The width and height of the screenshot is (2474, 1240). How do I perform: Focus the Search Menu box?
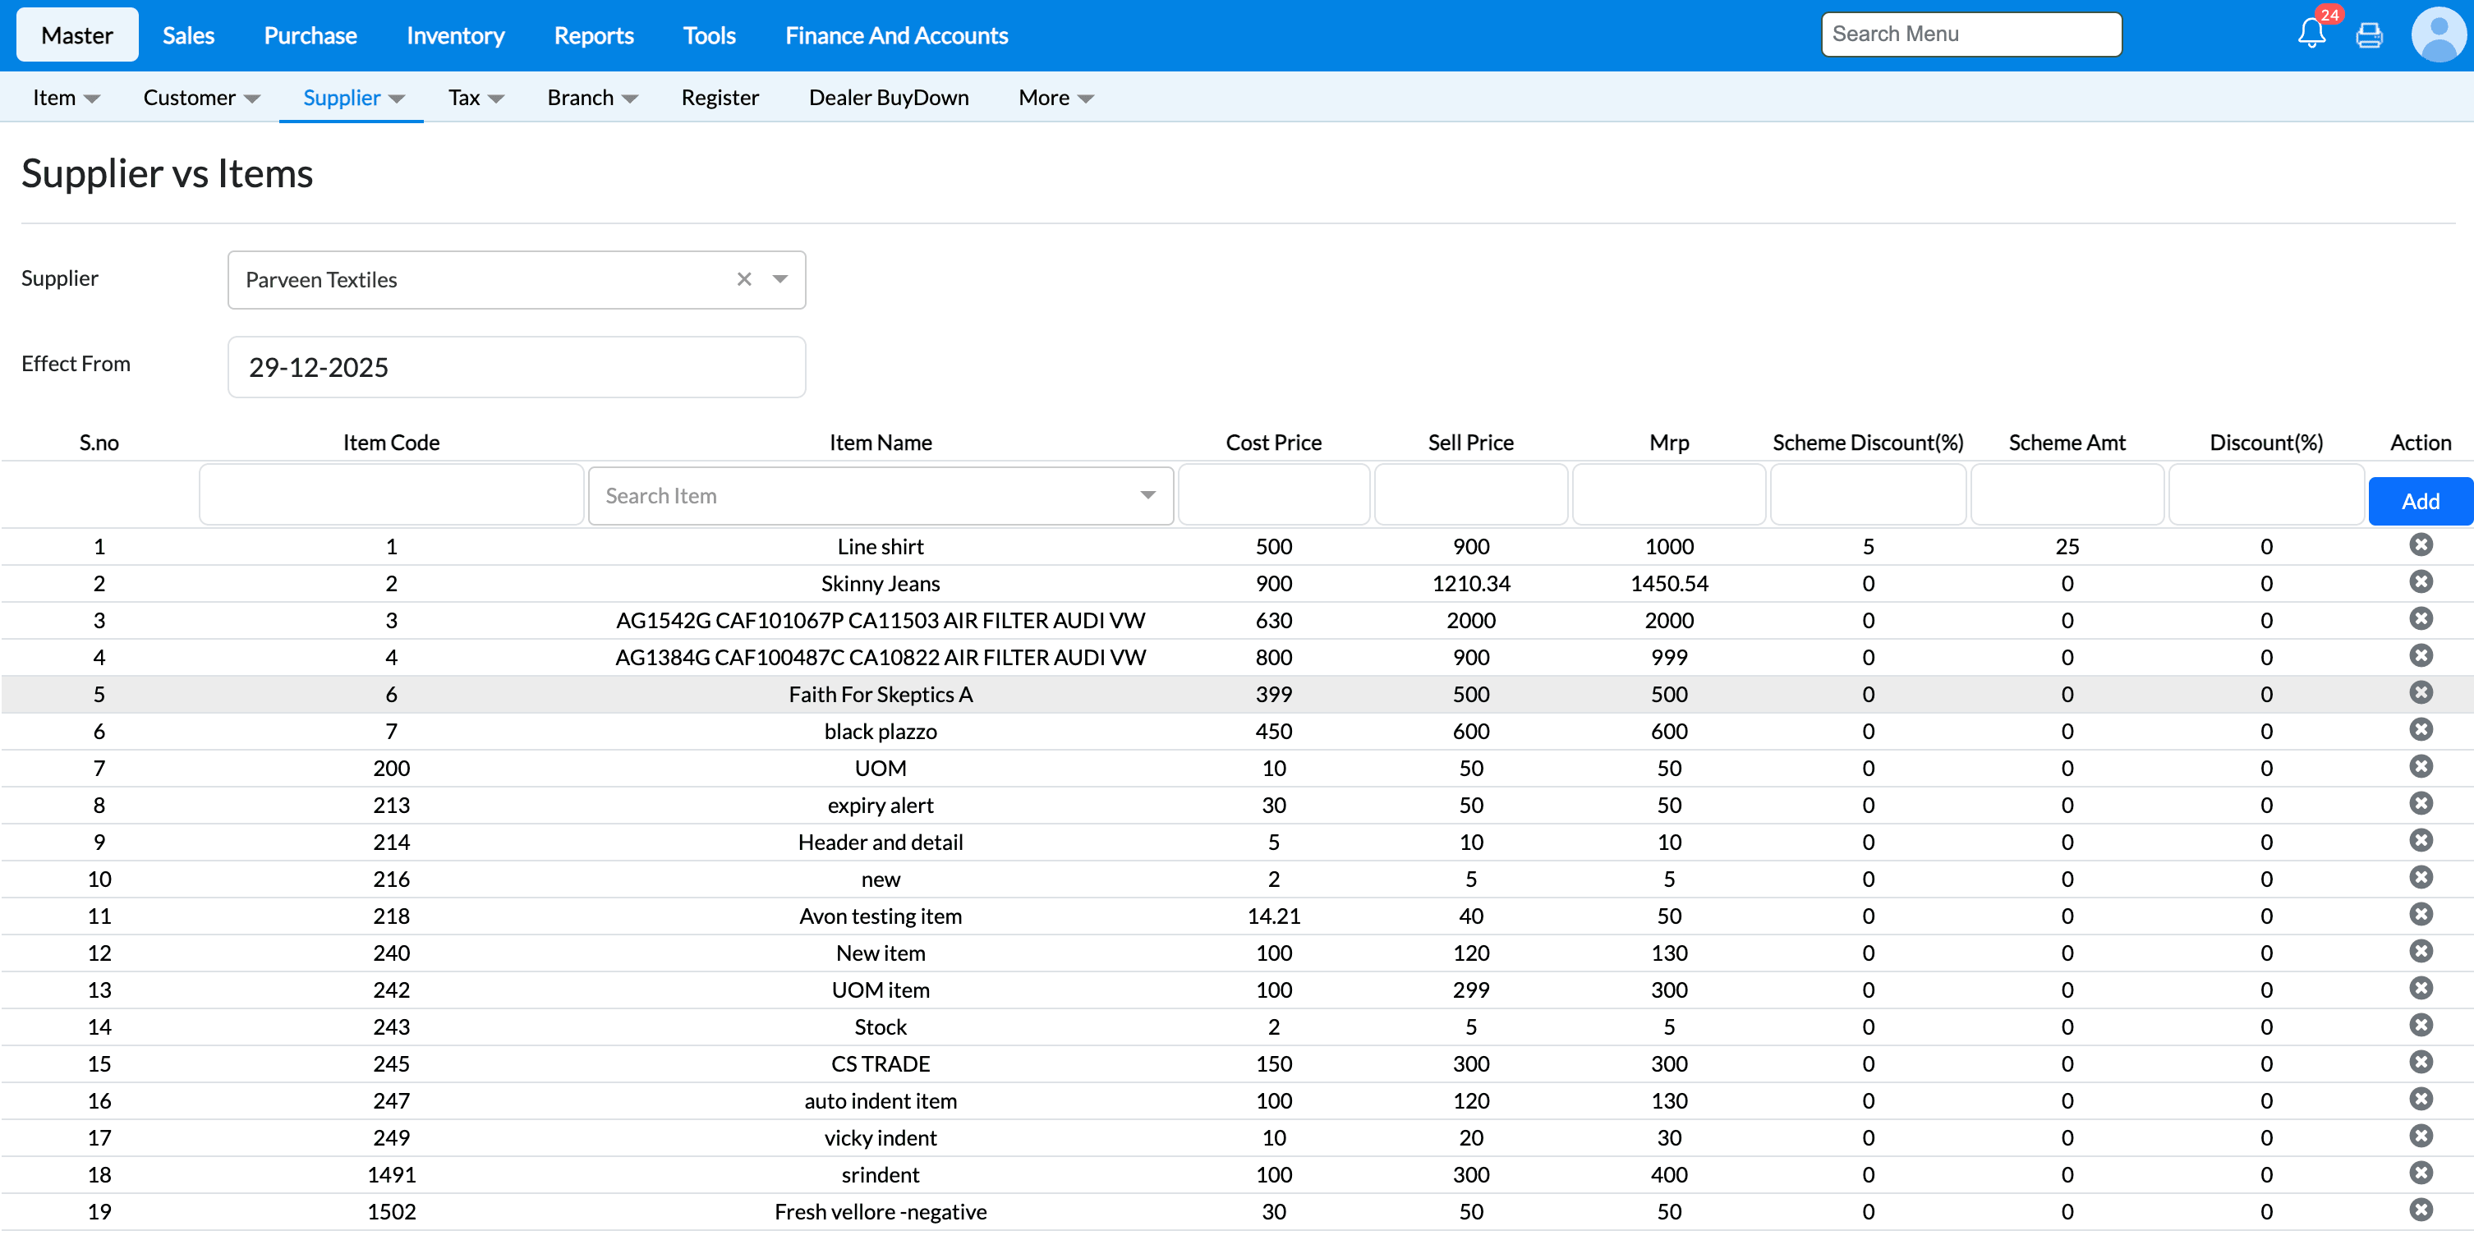(x=1970, y=34)
